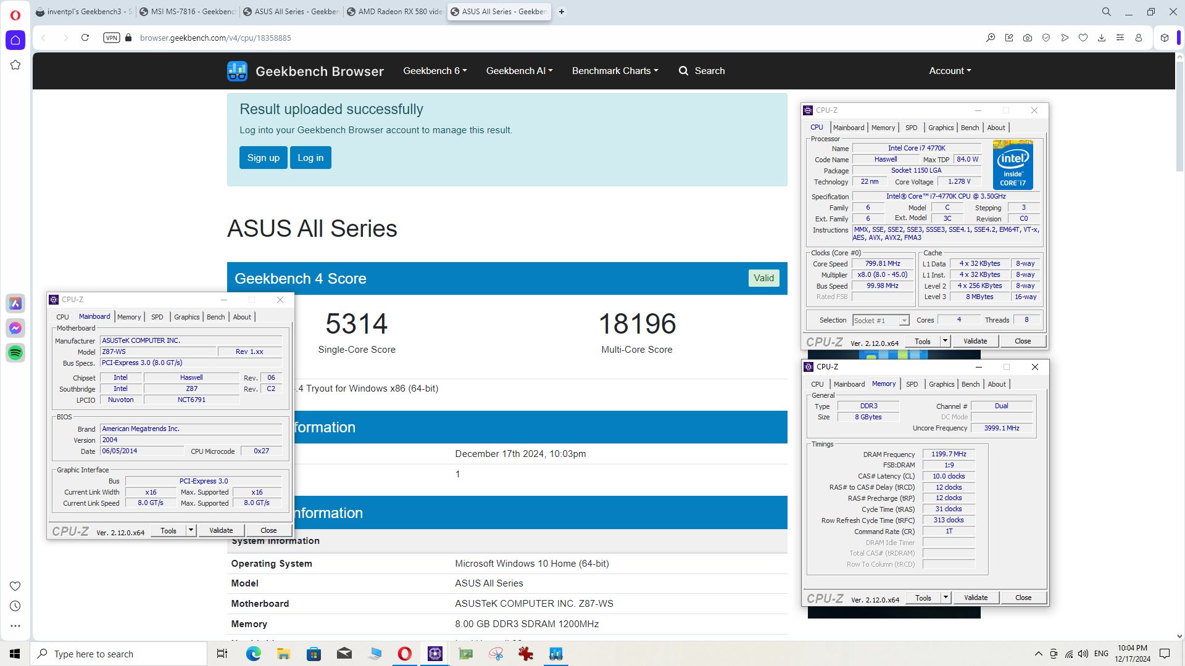Click the Opera sidebar home icon

pos(15,40)
